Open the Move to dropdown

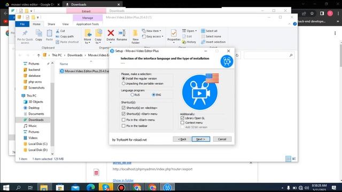[88, 41]
